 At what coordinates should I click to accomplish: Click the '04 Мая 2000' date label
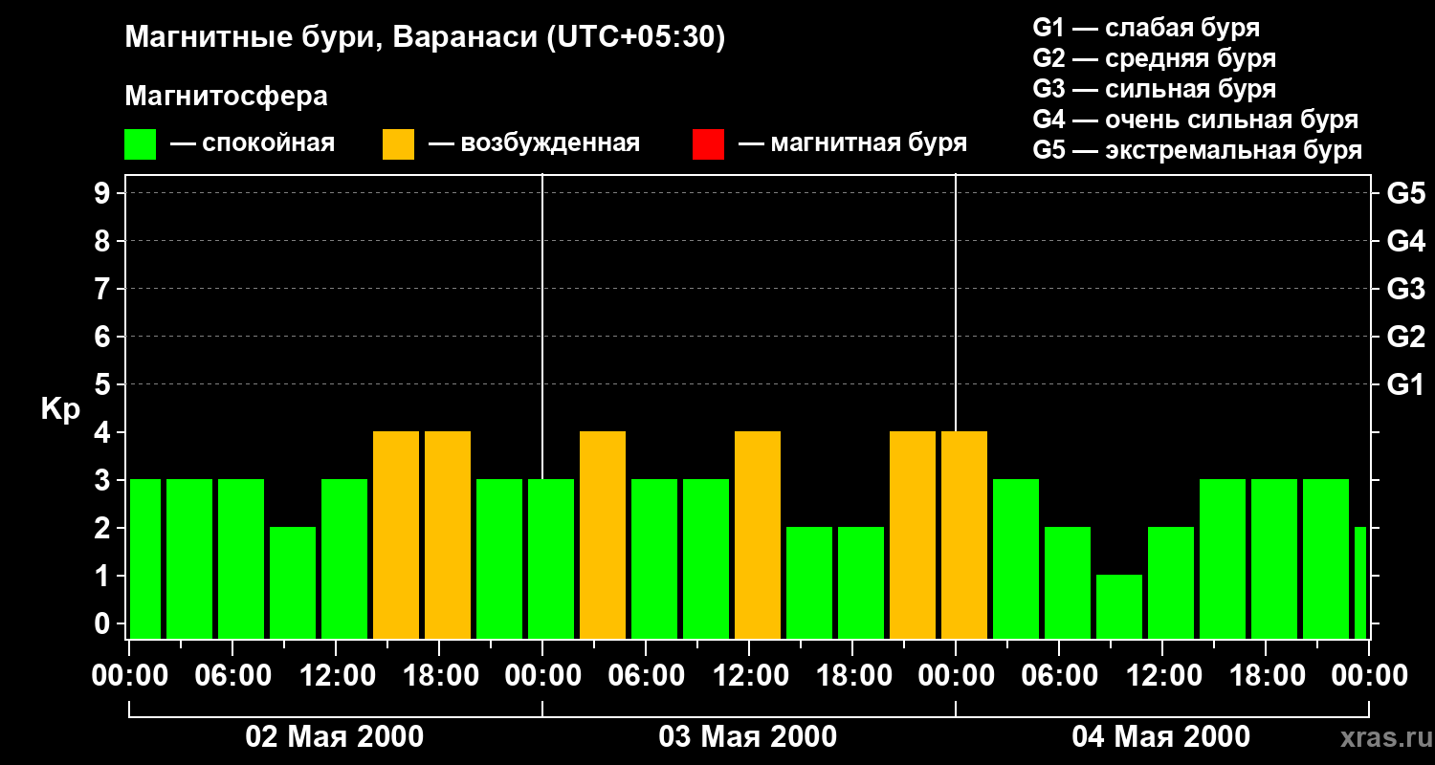pyautogui.click(x=1161, y=736)
